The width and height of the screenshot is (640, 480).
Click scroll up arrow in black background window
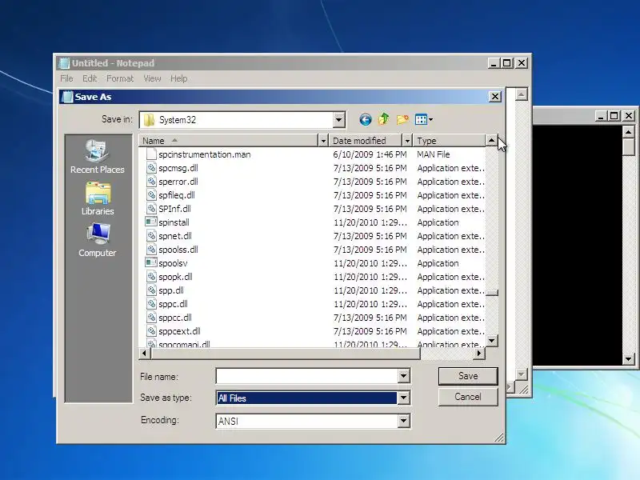[628, 132]
